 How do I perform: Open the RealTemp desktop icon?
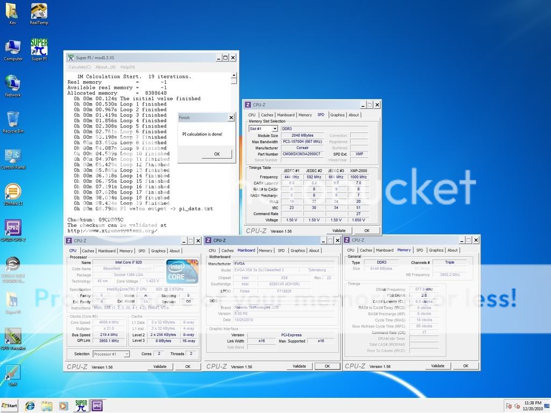coord(39,12)
